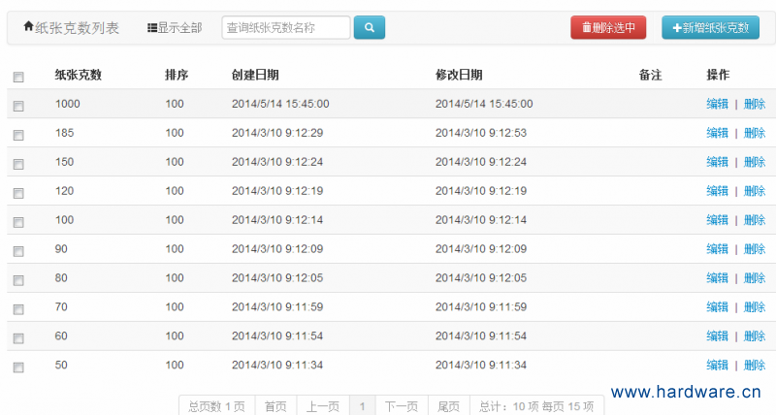Click 编辑 for the 1000 row
The width and height of the screenshot is (776, 415).
point(717,104)
